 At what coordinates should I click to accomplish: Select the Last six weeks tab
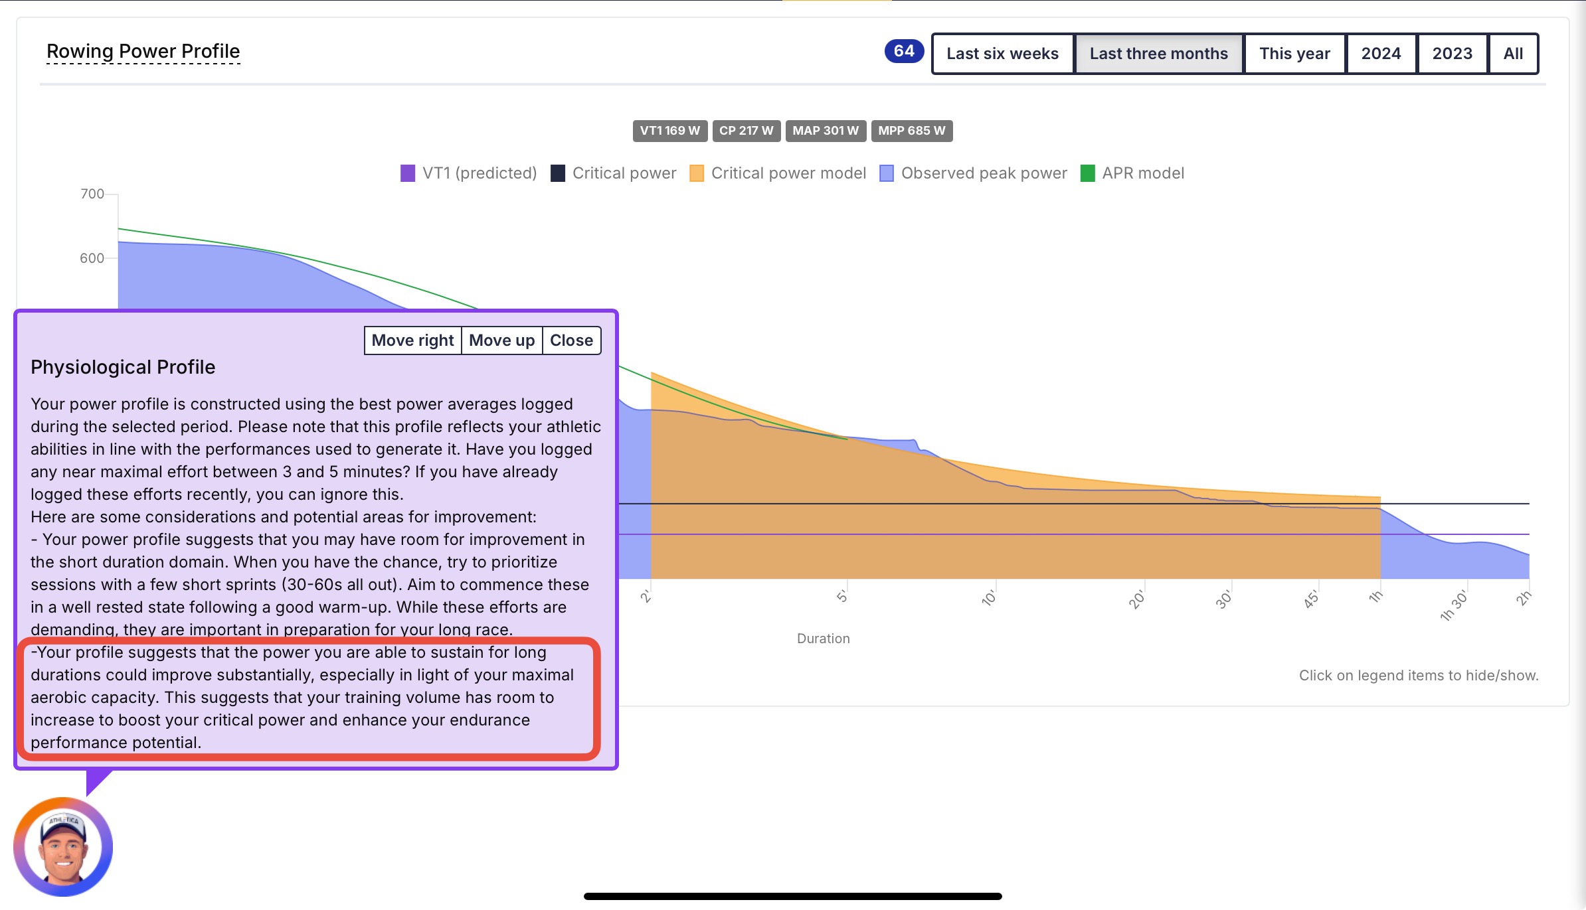coord(1002,54)
